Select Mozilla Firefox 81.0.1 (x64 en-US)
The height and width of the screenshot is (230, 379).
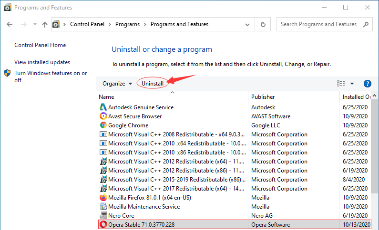(x=150, y=198)
